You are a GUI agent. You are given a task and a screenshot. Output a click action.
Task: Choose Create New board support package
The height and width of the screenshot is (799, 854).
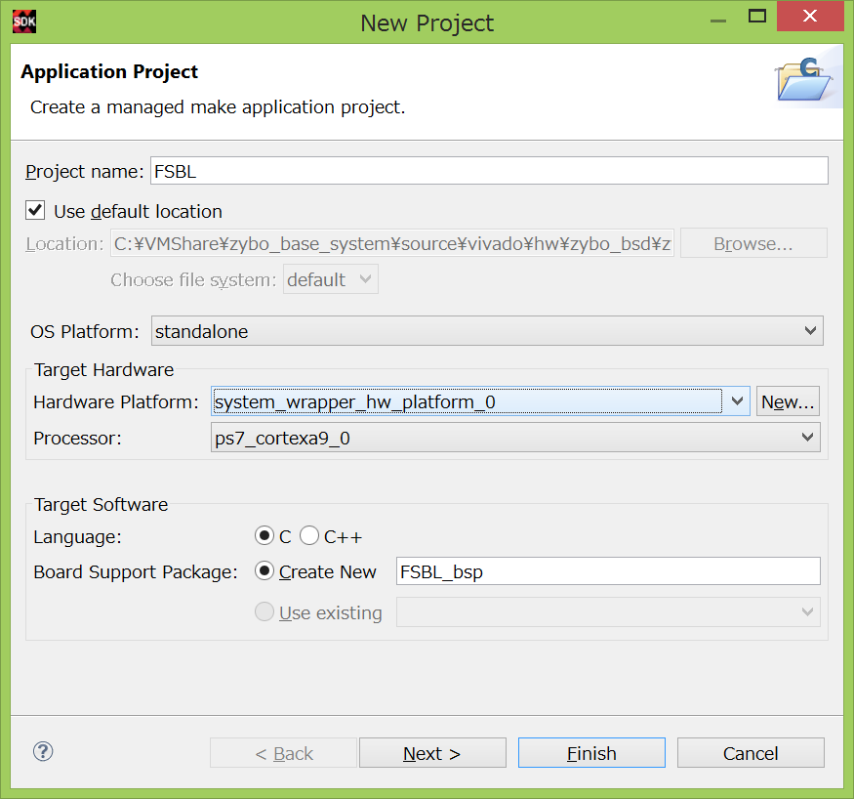click(x=264, y=571)
